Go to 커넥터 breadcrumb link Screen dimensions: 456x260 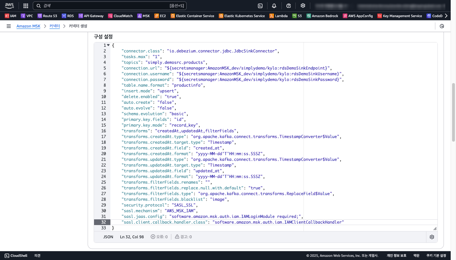(x=55, y=26)
